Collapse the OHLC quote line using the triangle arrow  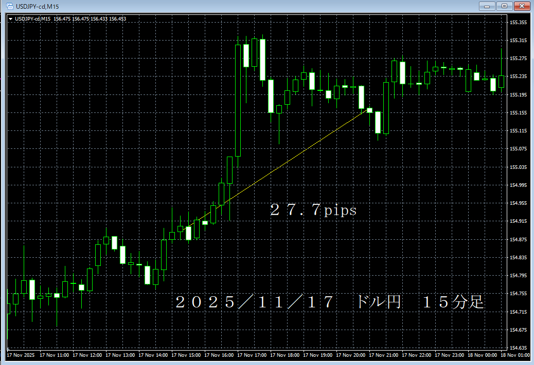10,18
